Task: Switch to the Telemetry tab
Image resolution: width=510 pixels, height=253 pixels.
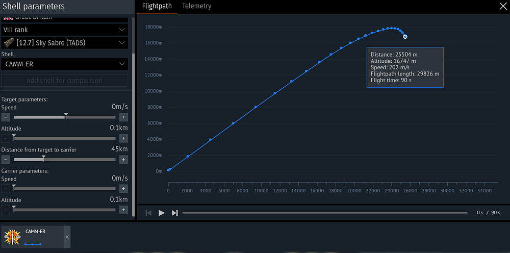Action: point(196,6)
